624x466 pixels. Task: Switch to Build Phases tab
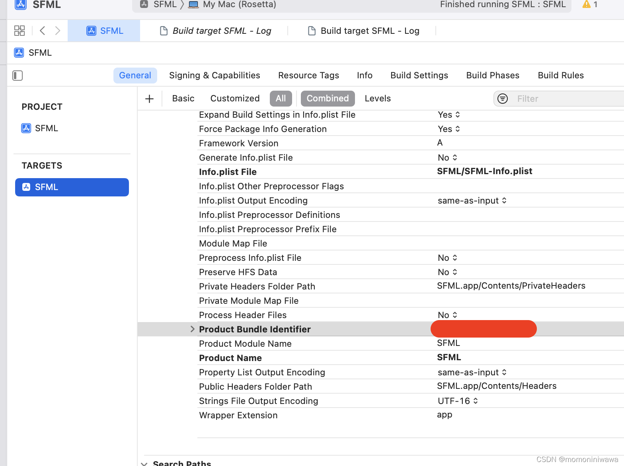[493, 75]
